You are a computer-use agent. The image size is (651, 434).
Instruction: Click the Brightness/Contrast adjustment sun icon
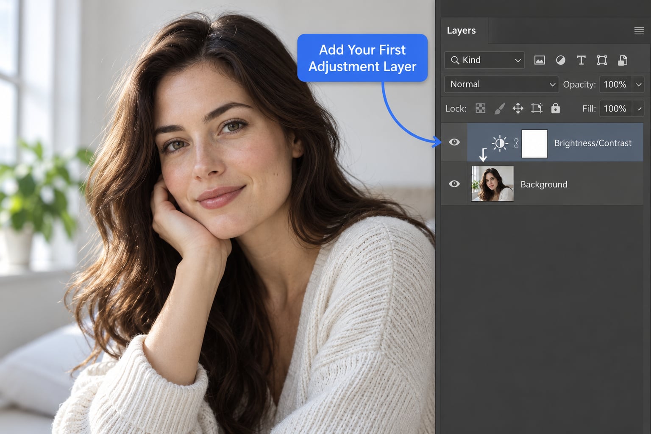tap(500, 143)
